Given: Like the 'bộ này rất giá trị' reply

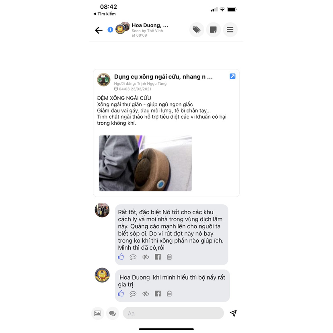Looking at the screenshot, I should [121, 294].
